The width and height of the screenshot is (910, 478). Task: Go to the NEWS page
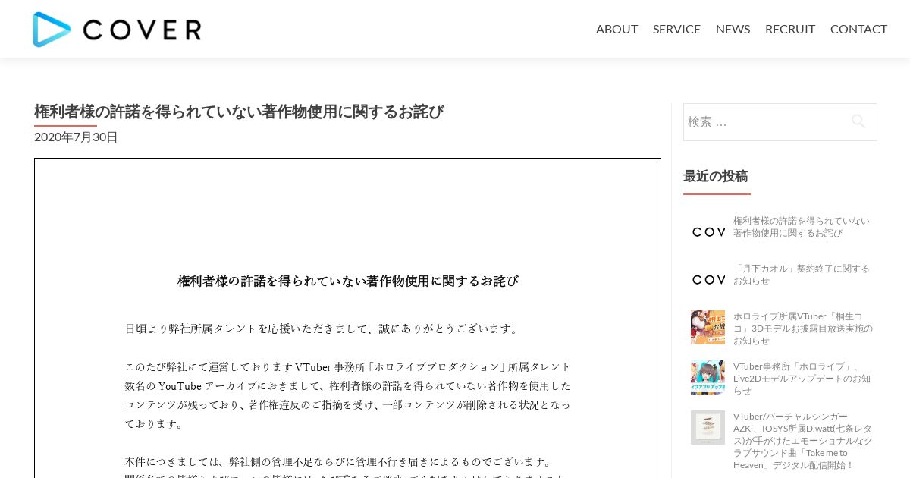[x=733, y=29]
